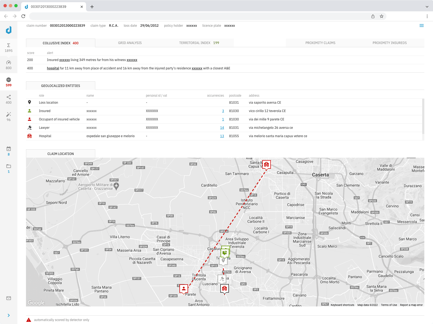
Task: Click the Caserta city label on the map
Action: [x=320, y=175]
